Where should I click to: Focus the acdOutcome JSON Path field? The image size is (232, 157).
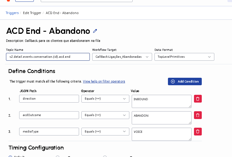pos(49,115)
